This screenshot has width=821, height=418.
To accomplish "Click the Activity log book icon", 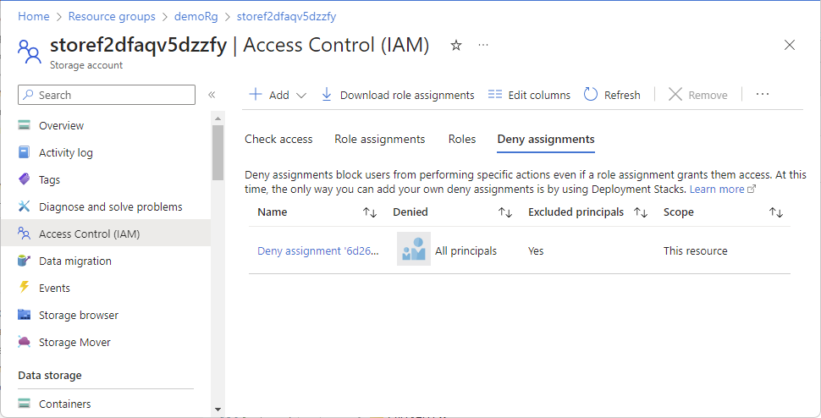I will [x=24, y=152].
